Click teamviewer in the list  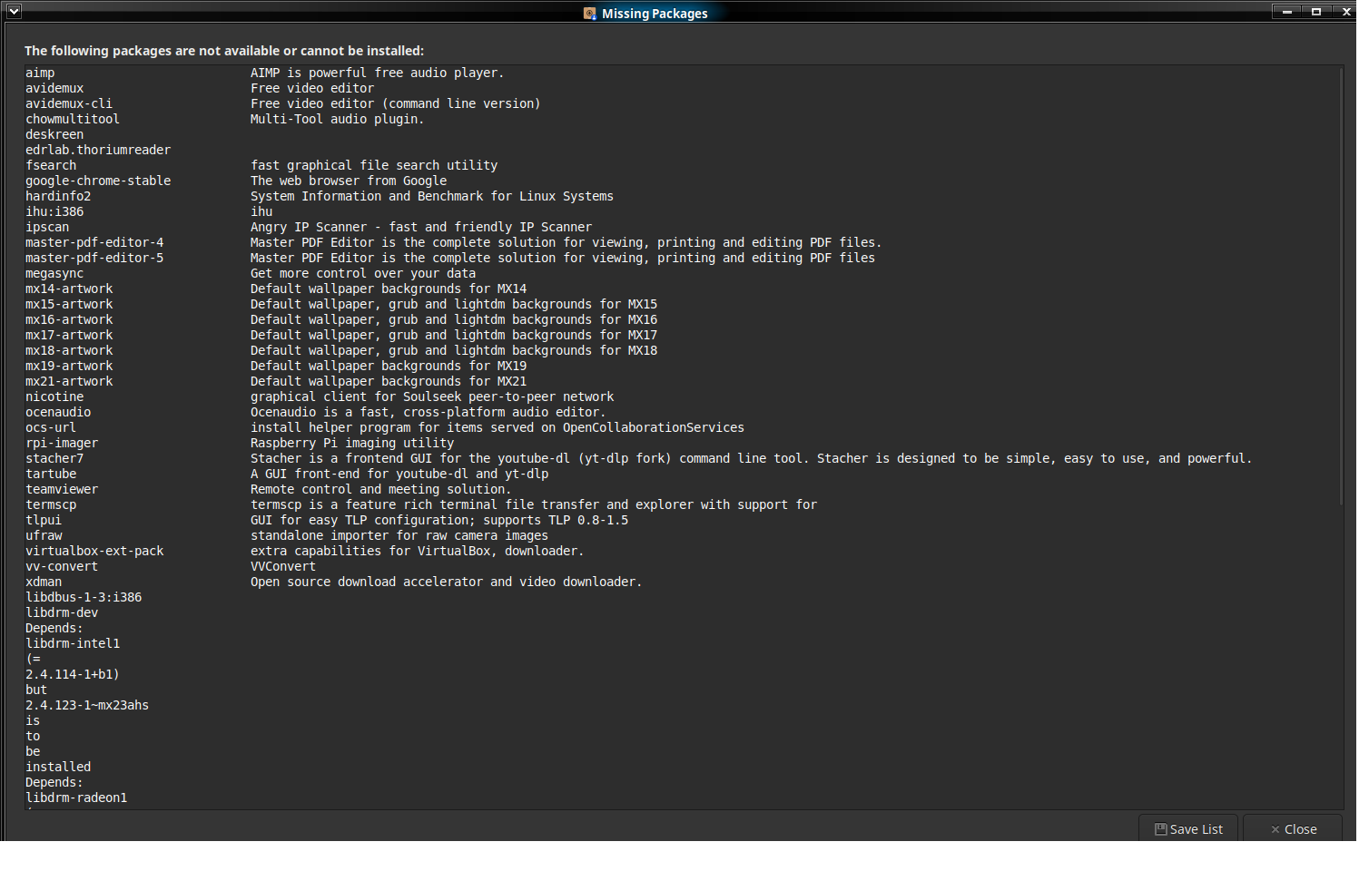pyautogui.click(x=62, y=489)
